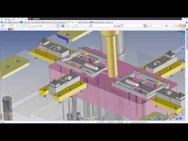
Task: Open the Tools tab
Action: tap(109, 22)
